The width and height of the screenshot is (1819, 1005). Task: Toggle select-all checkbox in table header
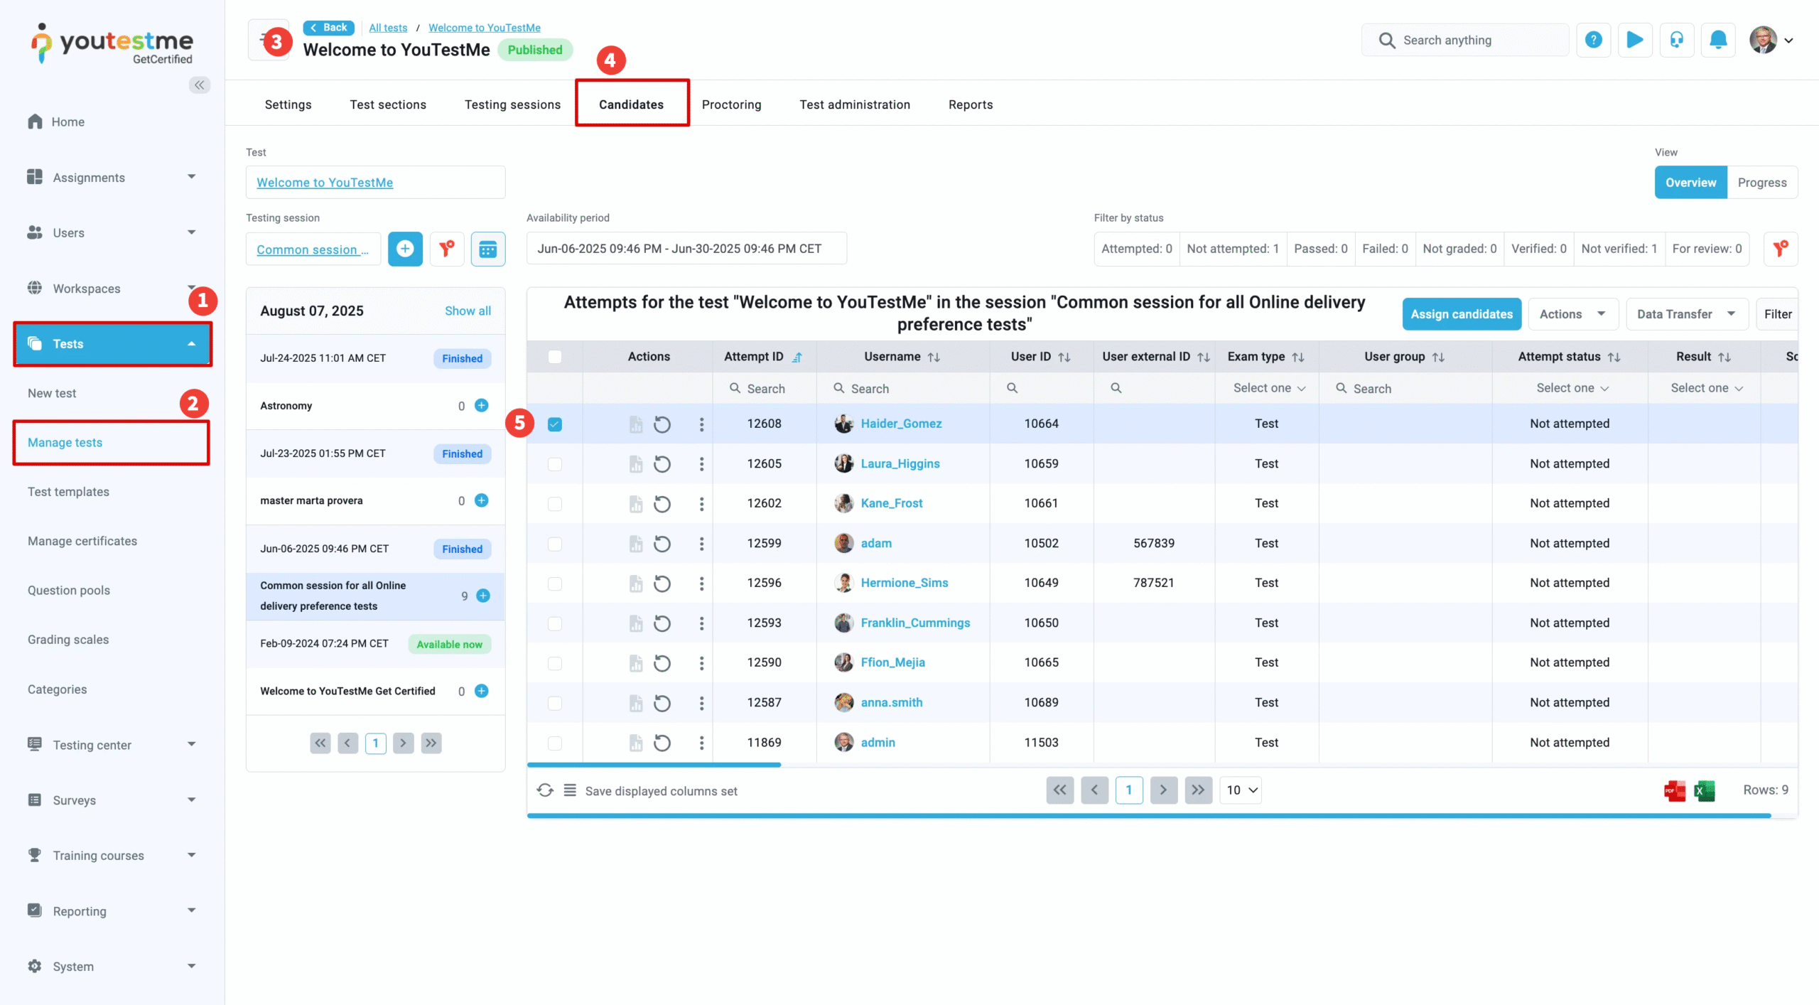tap(555, 357)
